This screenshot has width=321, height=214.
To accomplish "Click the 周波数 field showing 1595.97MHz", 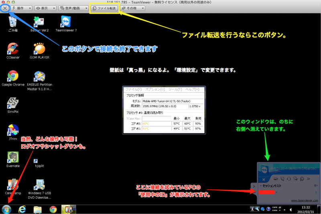I will point(165,106).
